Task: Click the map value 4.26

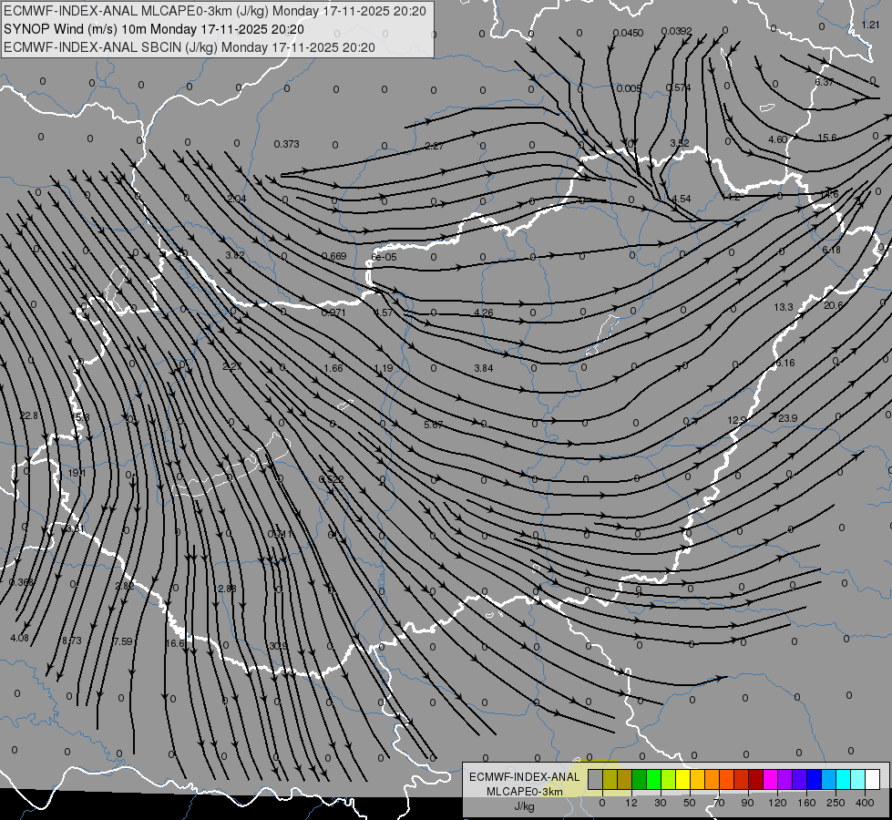Action: click(x=484, y=313)
